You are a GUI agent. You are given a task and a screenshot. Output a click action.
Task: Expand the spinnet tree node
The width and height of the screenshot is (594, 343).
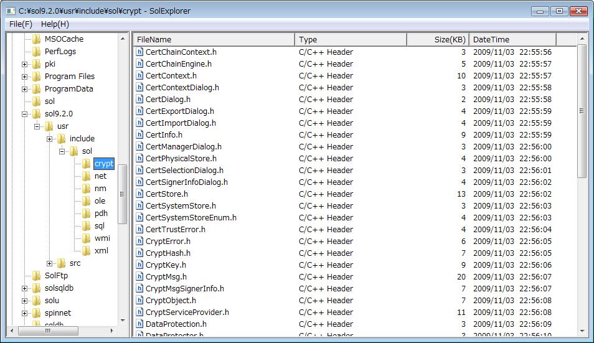[25, 314]
